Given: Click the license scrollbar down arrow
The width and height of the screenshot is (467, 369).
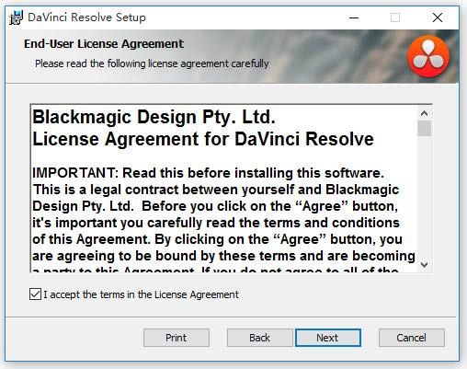Looking at the screenshot, I should (x=424, y=264).
